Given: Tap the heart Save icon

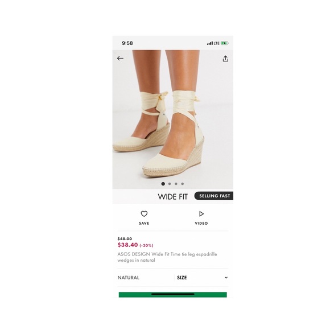Looking at the screenshot, I should coord(144,214).
